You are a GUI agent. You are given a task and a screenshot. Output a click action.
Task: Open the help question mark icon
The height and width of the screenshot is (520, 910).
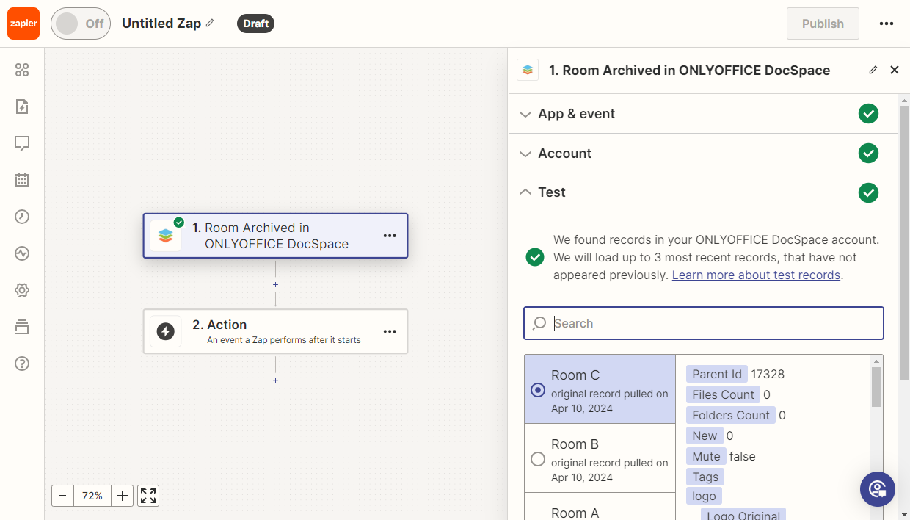point(22,364)
